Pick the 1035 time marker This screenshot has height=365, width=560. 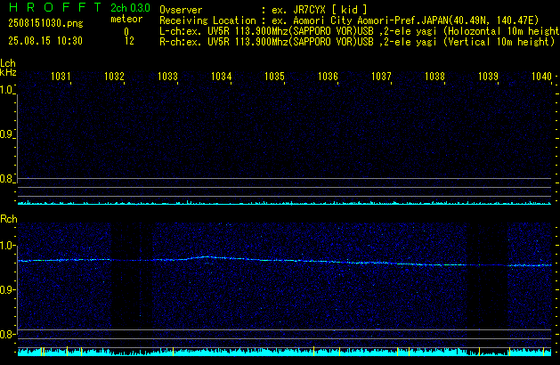[274, 77]
